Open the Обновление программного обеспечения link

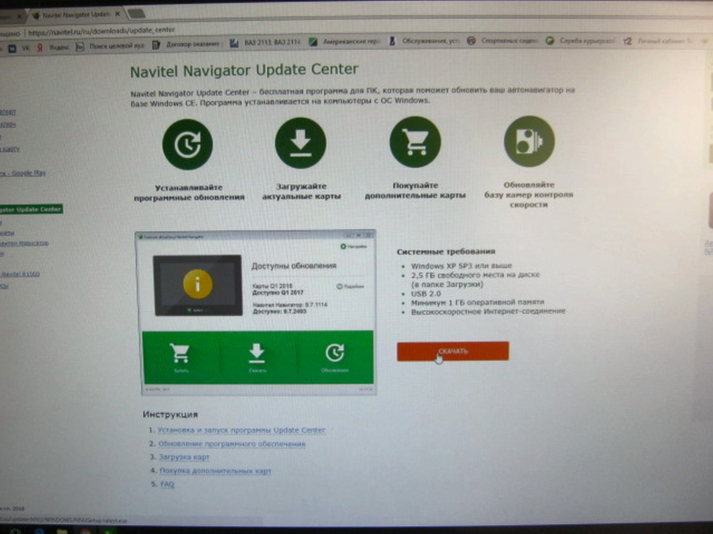pos(232,444)
